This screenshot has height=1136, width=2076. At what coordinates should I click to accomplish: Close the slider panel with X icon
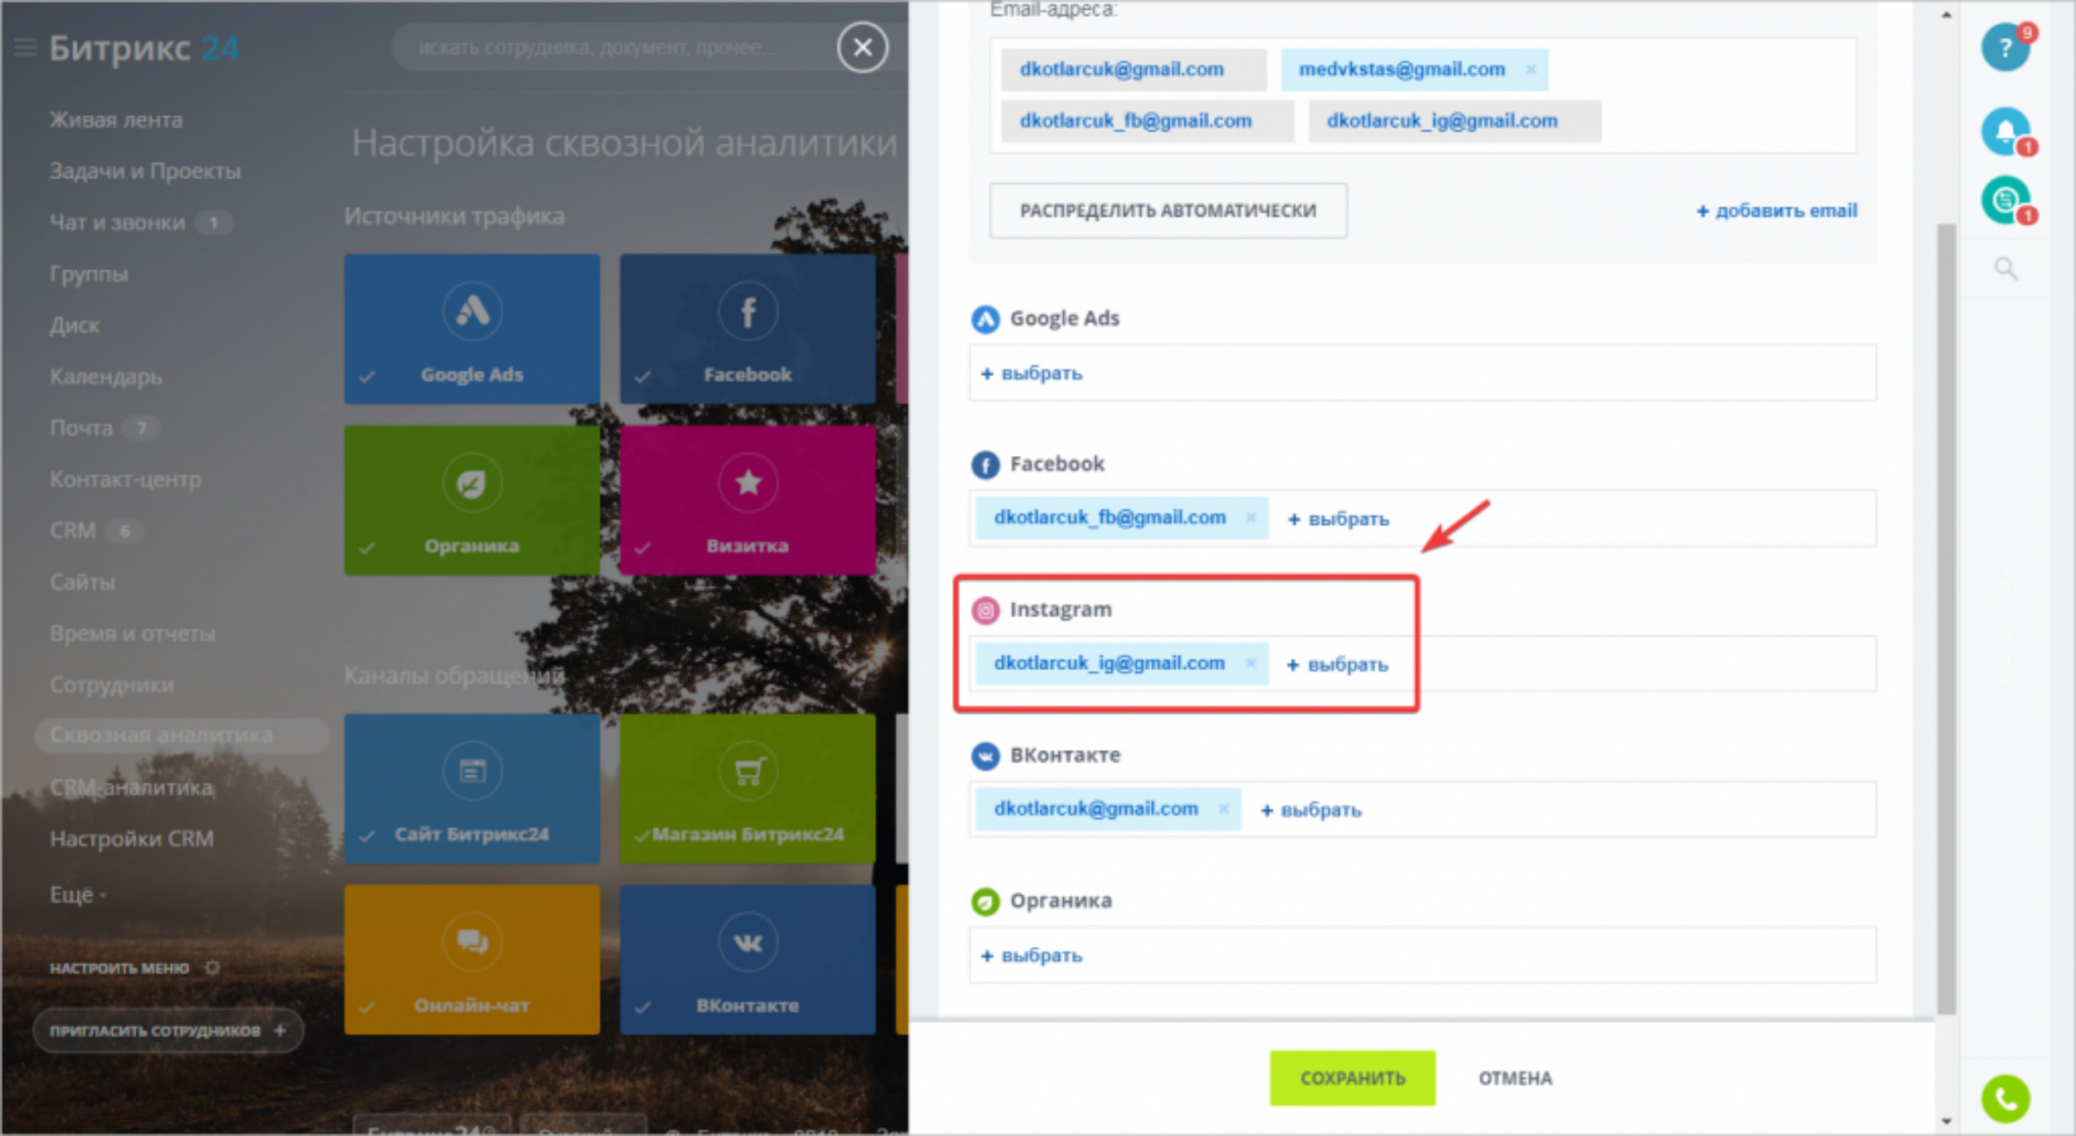[862, 47]
